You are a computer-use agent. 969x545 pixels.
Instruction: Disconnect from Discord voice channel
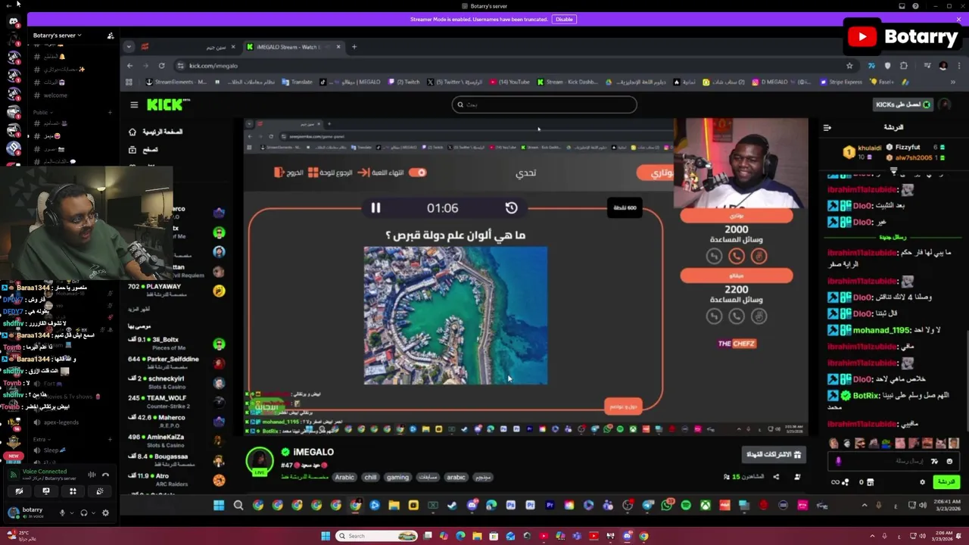(105, 475)
